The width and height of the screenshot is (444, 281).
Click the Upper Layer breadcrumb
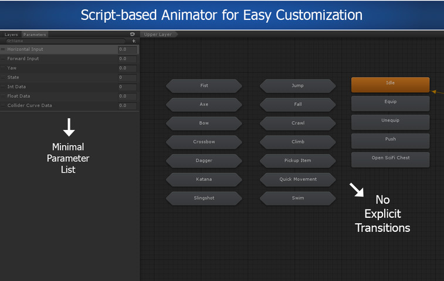(x=158, y=35)
